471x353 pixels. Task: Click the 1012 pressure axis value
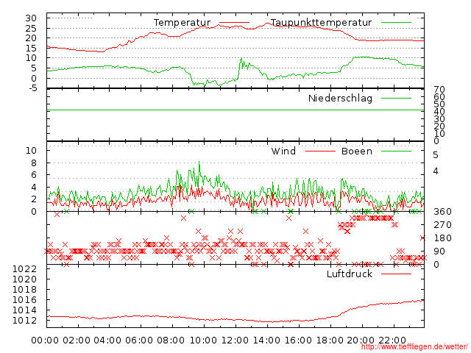click(x=24, y=321)
